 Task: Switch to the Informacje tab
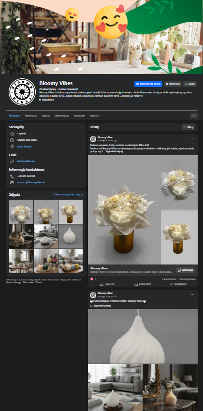point(31,116)
